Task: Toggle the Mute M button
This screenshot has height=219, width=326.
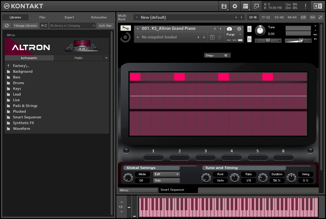Action: [249, 39]
